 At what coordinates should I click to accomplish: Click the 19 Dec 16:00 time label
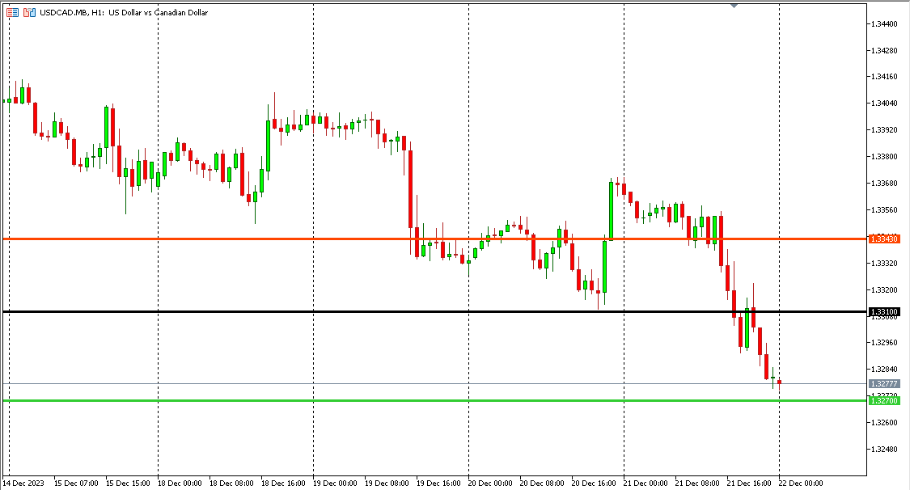tap(438, 483)
